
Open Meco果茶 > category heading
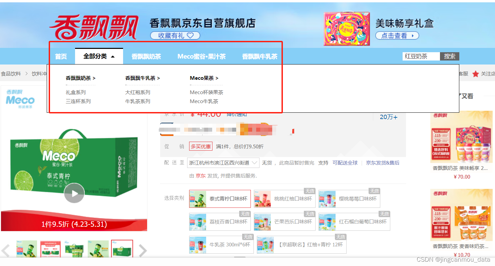[x=204, y=78]
